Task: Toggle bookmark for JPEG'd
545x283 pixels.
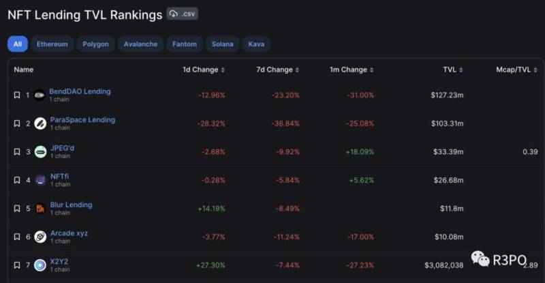Action: click(16, 152)
